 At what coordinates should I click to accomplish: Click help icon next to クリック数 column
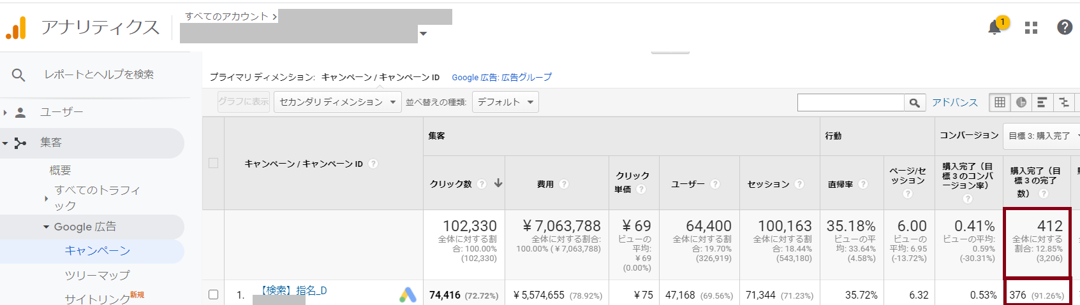click(x=482, y=184)
